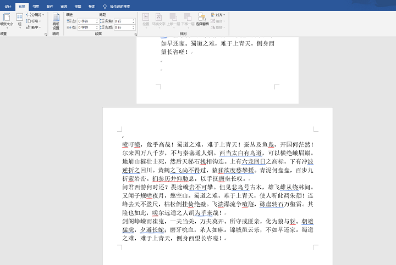
Task: Switch to the Design (设计) tab
Action: (x=8, y=7)
